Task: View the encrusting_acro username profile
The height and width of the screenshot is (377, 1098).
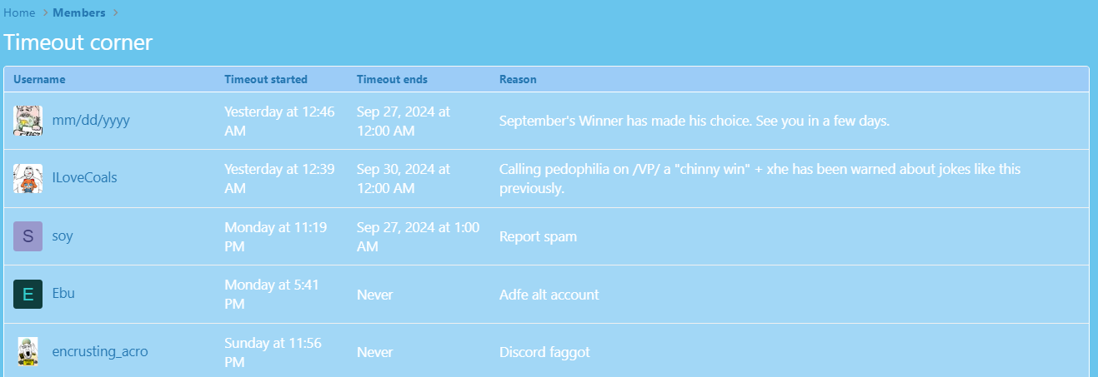Action: (100, 352)
